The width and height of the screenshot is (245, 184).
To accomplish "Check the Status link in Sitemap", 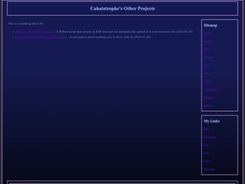I will pyautogui.click(x=207, y=105).
